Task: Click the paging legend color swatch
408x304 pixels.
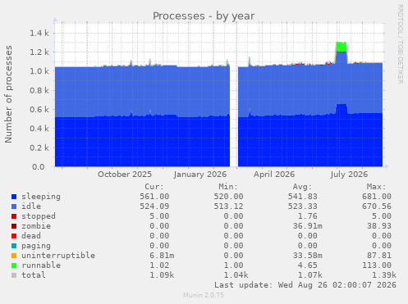Action: 14,246
